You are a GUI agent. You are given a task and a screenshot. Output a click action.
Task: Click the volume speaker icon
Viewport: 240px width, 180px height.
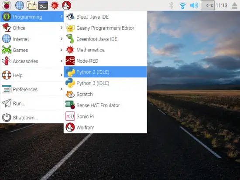tap(194, 6)
